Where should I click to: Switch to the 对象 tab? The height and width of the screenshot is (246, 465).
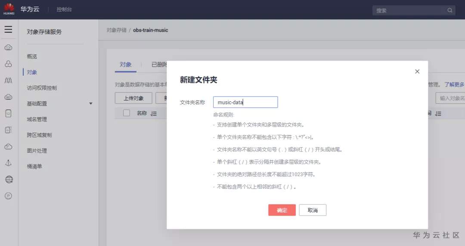pos(125,65)
